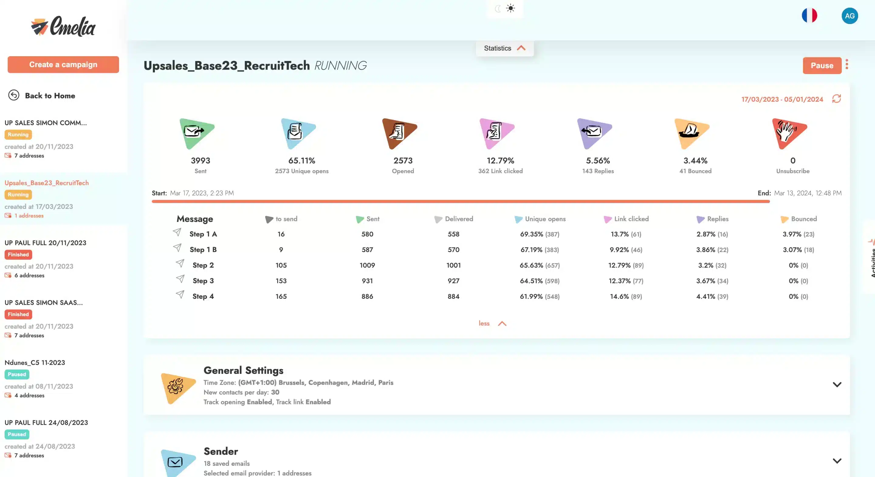
Task: Expand the Sender section chevron
Action: click(x=837, y=461)
